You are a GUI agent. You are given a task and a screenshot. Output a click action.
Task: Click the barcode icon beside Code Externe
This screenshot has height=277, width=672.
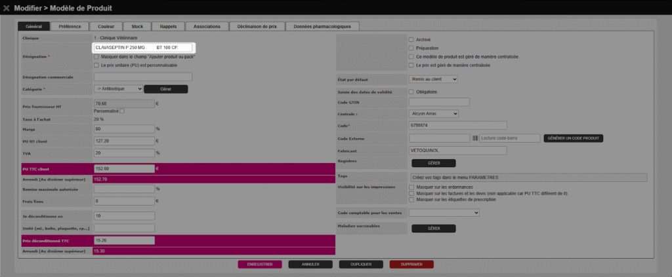point(475,138)
